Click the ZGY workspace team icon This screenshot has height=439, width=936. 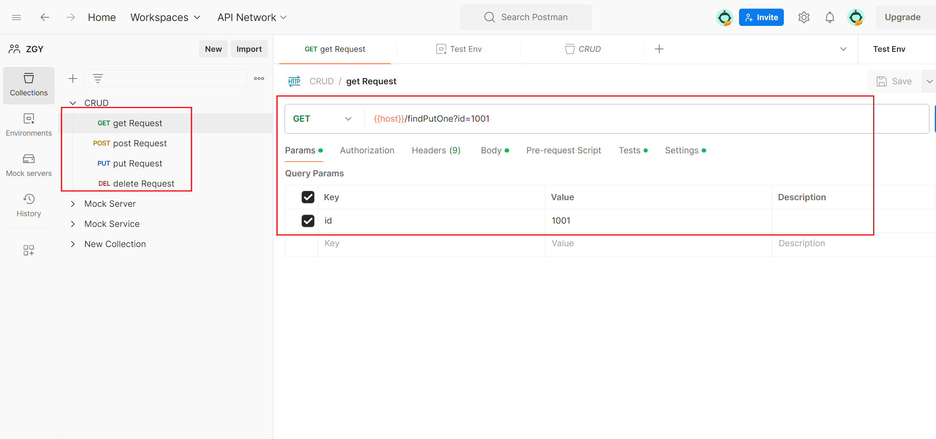pyautogui.click(x=14, y=49)
